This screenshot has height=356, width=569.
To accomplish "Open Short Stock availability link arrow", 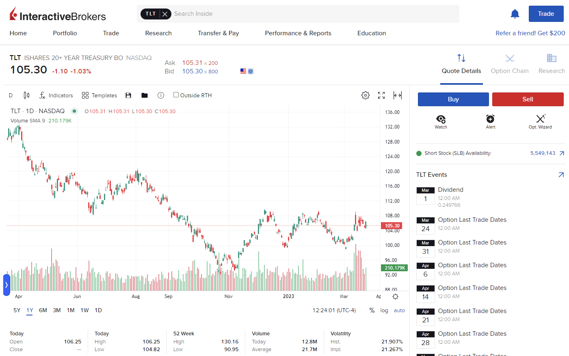I will (562, 153).
